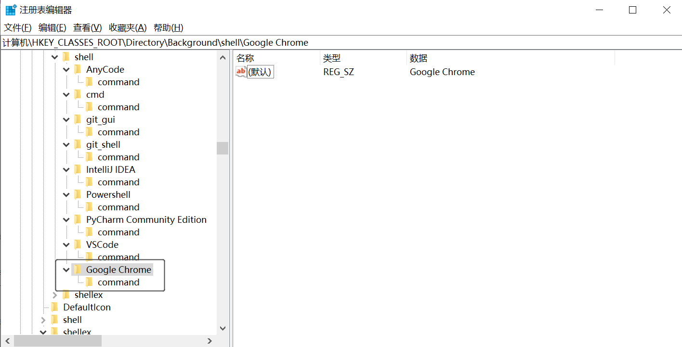682x347 pixels.
Task: Collapse the Powershell key
Action: 66,195
